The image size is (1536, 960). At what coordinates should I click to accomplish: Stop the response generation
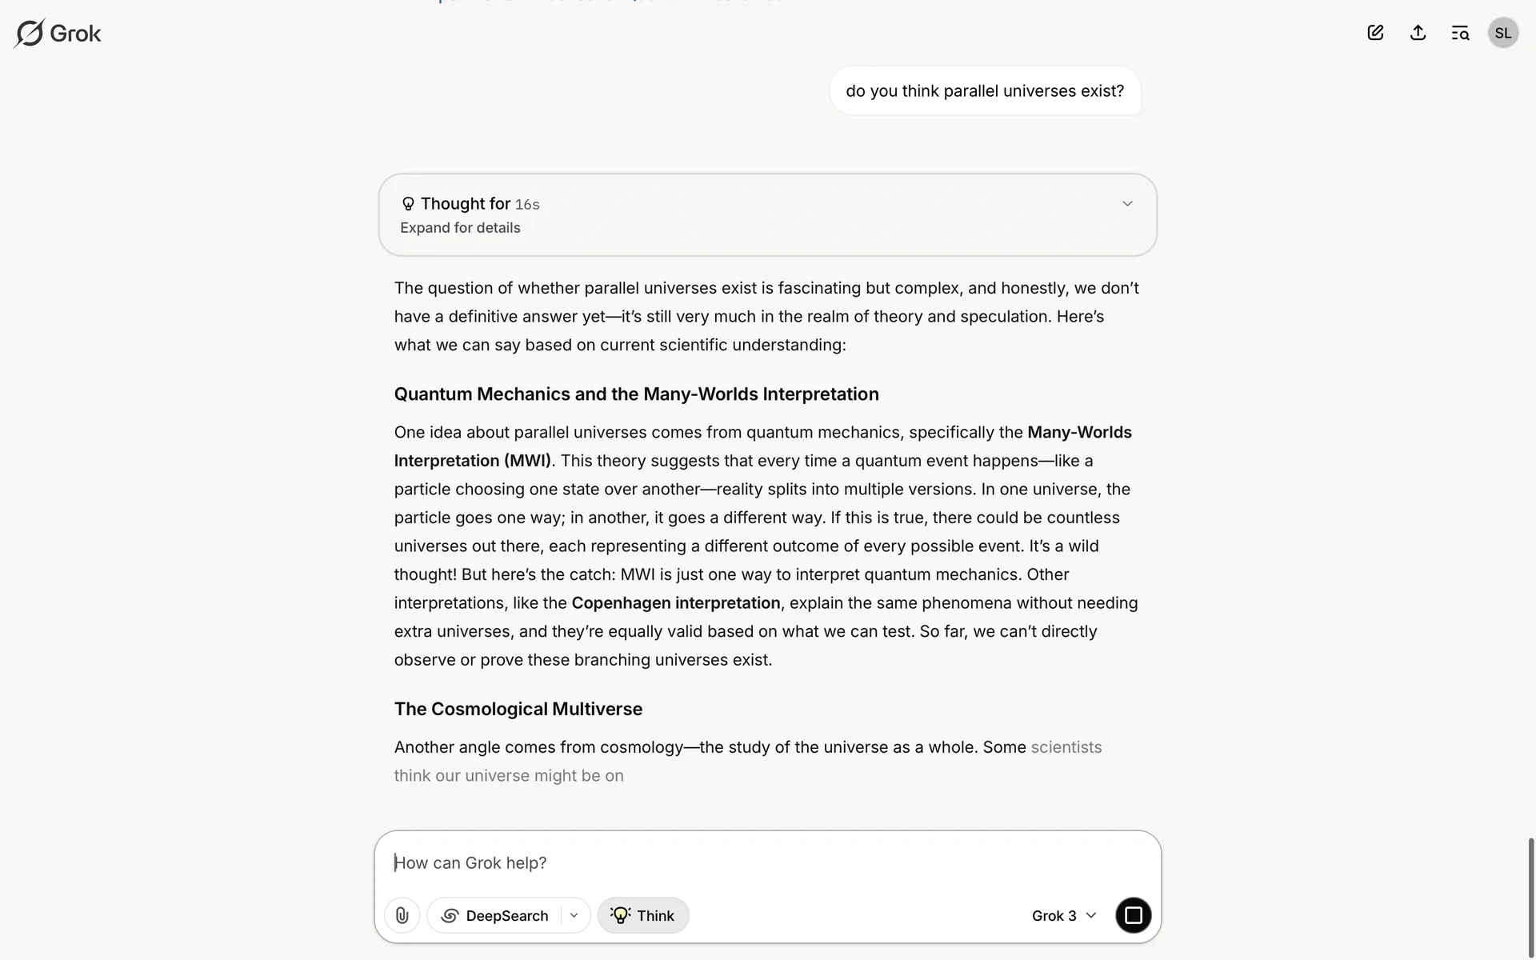(x=1133, y=915)
